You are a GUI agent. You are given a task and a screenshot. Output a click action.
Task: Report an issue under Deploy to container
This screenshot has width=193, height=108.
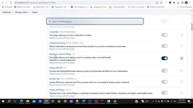tap(62, 63)
